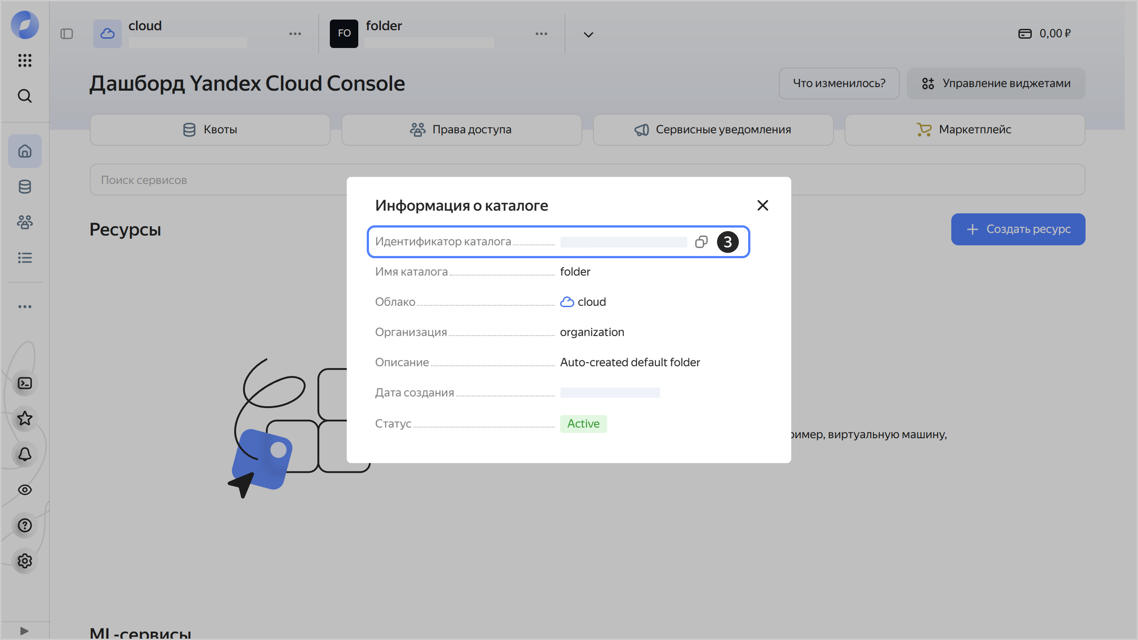Open notifications via the bell icon
Screen dimensions: 1138x640
25,454
